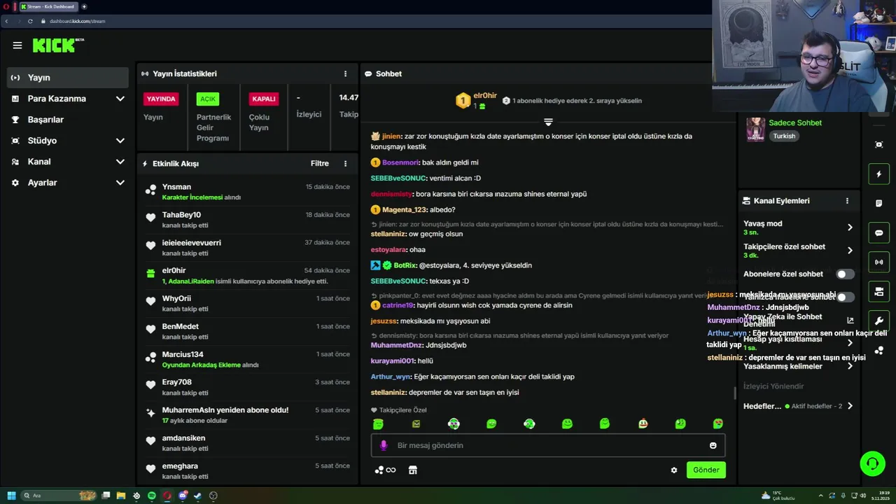Click the Windows taskbar search box
The image size is (896, 504).
tap(59, 496)
